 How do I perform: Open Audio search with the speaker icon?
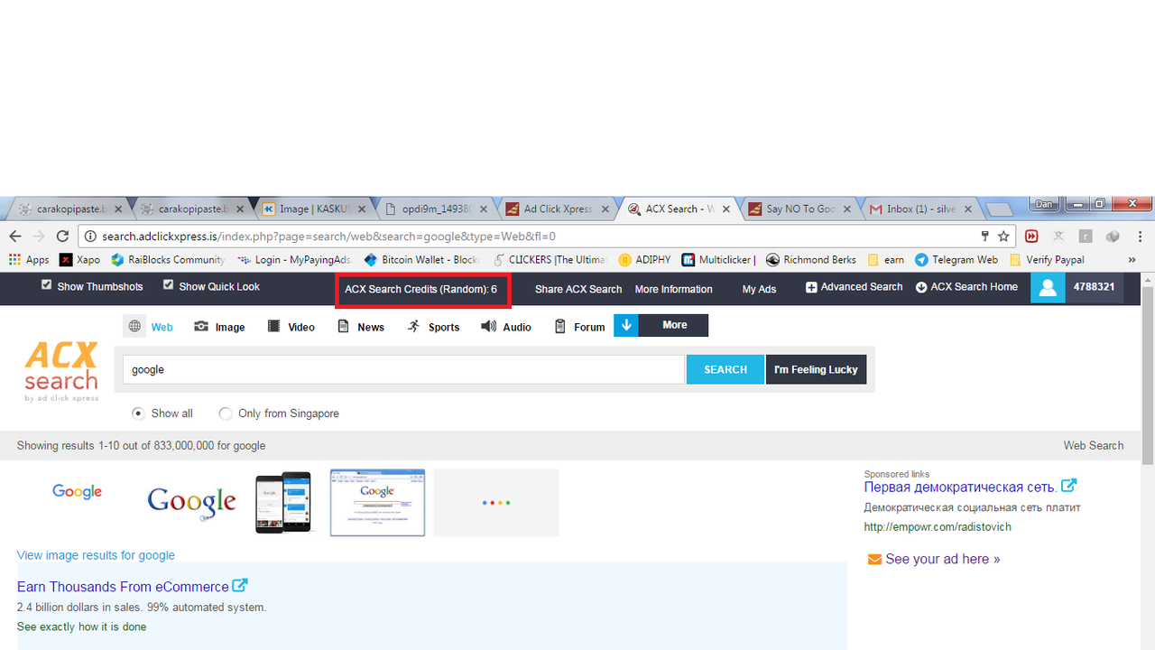tap(487, 326)
